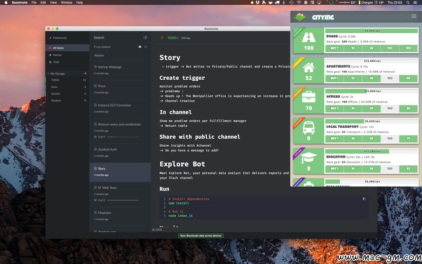Open Spotlight search in menu bar
The width and height of the screenshot is (422, 264).
point(408,3)
